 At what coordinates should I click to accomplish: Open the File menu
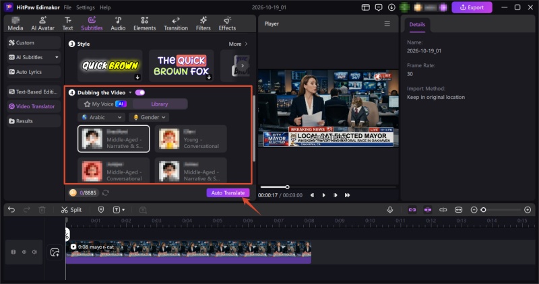pyautogui.click(x=67, y=7)
